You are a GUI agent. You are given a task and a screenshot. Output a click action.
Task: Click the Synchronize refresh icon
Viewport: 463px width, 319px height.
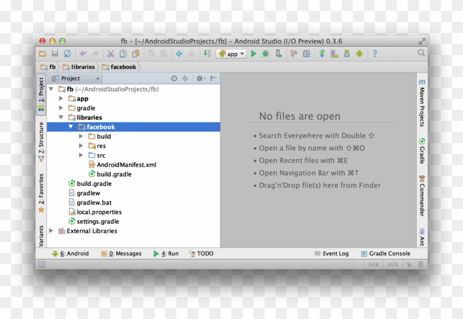(x=67, y=53)
